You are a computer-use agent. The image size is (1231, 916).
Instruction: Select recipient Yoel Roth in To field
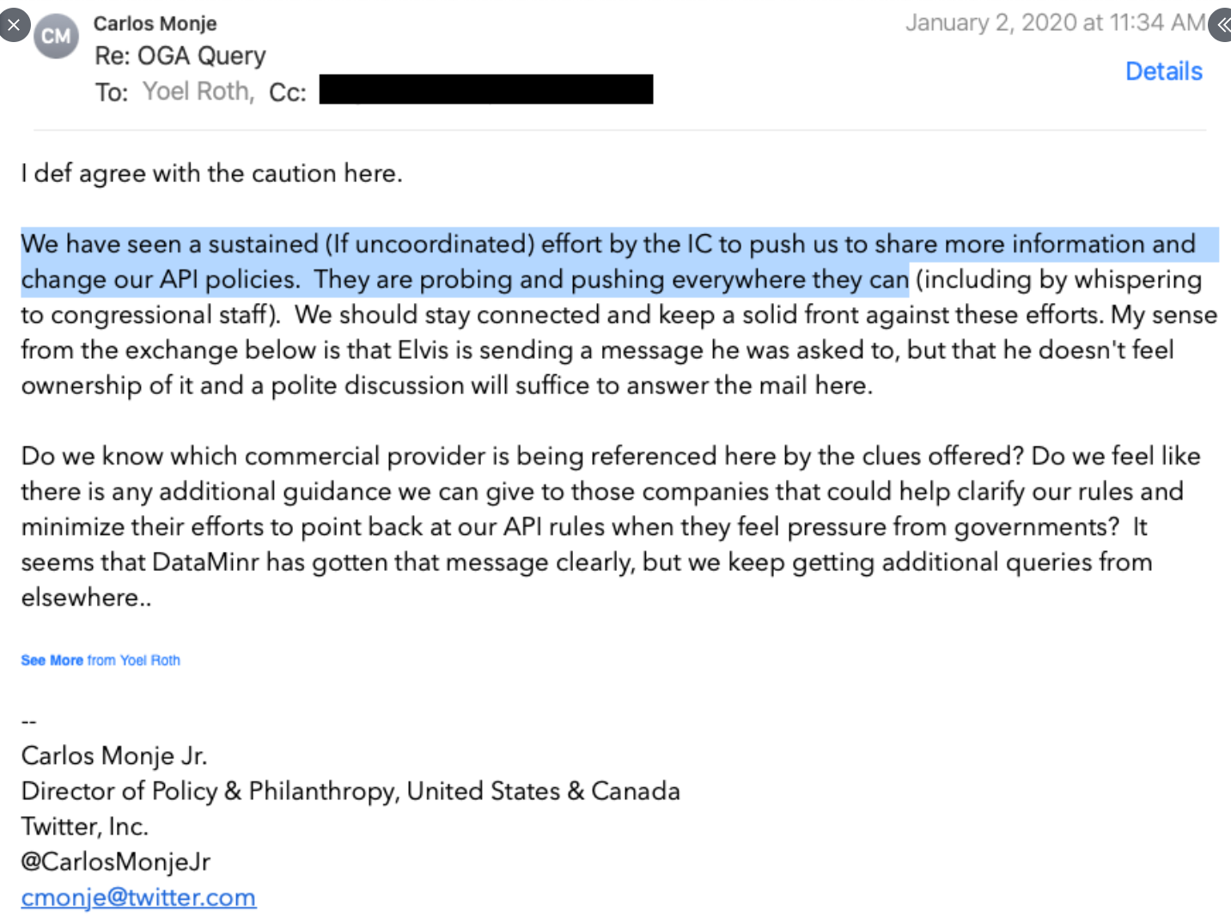coord(198,91)
